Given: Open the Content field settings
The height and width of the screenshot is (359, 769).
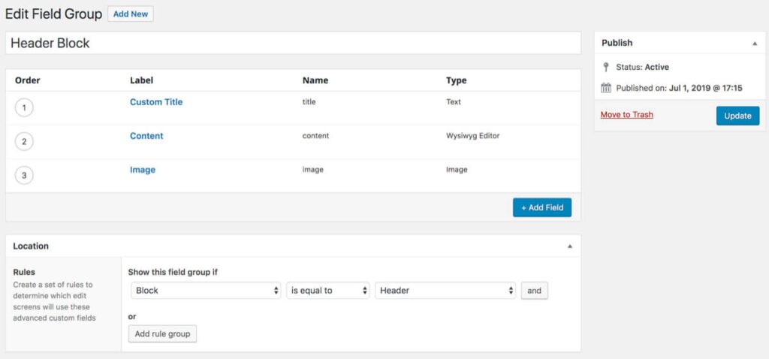Looking at the screenshot, I should (146, 136).
